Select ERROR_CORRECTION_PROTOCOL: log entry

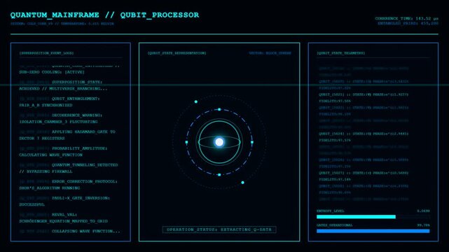[85, 181]
